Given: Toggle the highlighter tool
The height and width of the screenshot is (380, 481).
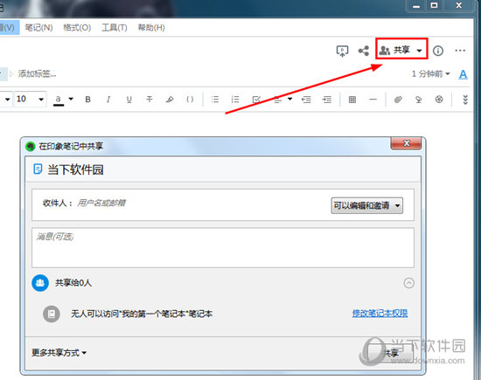Looking at the screenshot, I should point(170,100).
